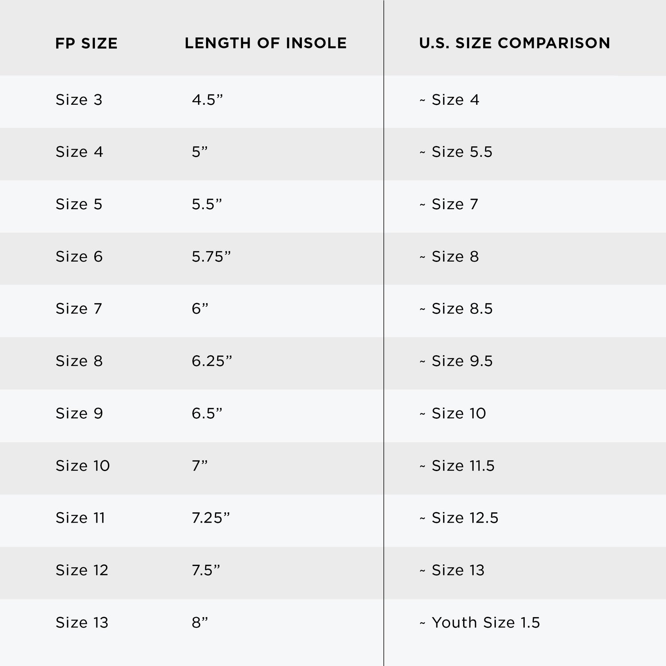Click the ~ Size 12.5 comparison

pos(459,518)
